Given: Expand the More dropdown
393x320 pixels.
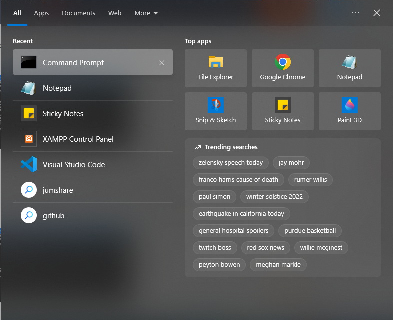Looking at the screenshot, I should [x=146, y=13].
